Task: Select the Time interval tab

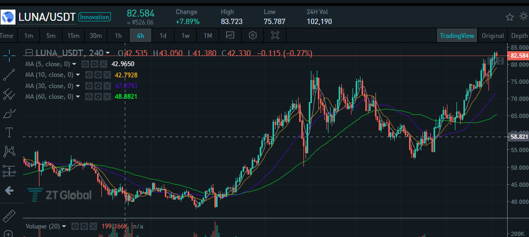Action: pos(7,35)
